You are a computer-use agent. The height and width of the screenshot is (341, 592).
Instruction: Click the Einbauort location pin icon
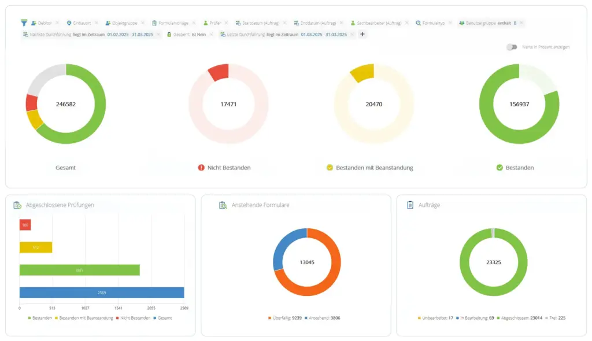point(69,23)
